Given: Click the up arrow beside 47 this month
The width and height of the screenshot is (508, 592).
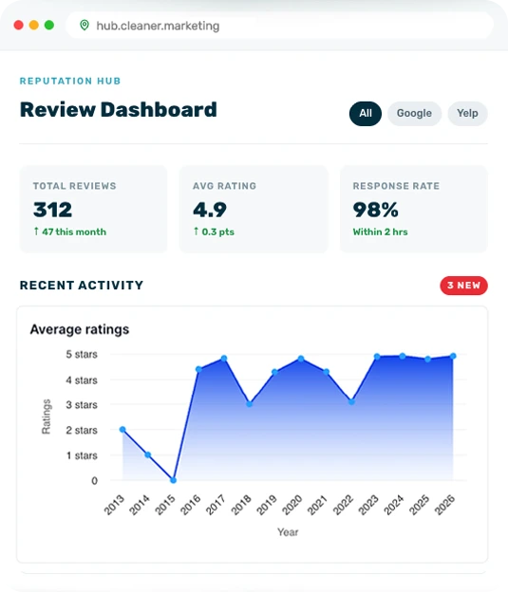Looking at the screenshot, I should [36, 231].
